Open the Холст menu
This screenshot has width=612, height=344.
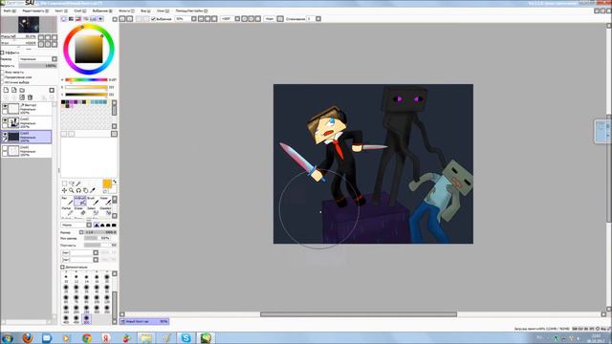tap(61, 11)
